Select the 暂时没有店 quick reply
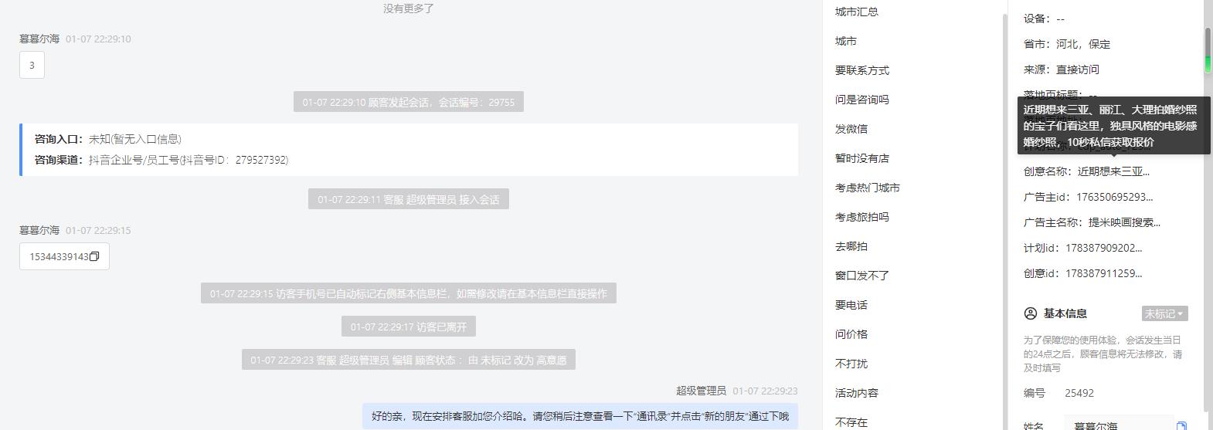The image size is (1213, 430). click(x=862, y=158)
